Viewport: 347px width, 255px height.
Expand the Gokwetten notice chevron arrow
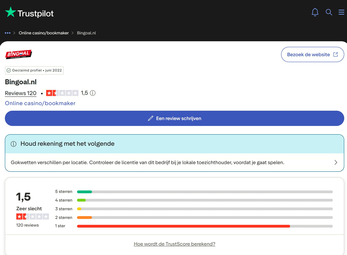pos(336,162)
